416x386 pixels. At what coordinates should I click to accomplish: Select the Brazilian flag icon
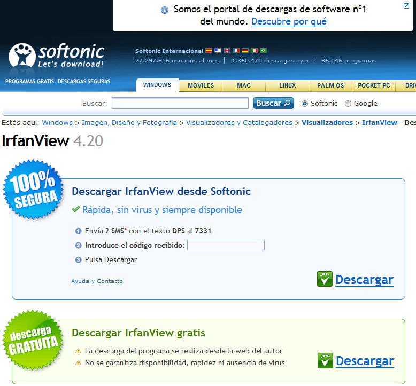(x=263, y=50)
